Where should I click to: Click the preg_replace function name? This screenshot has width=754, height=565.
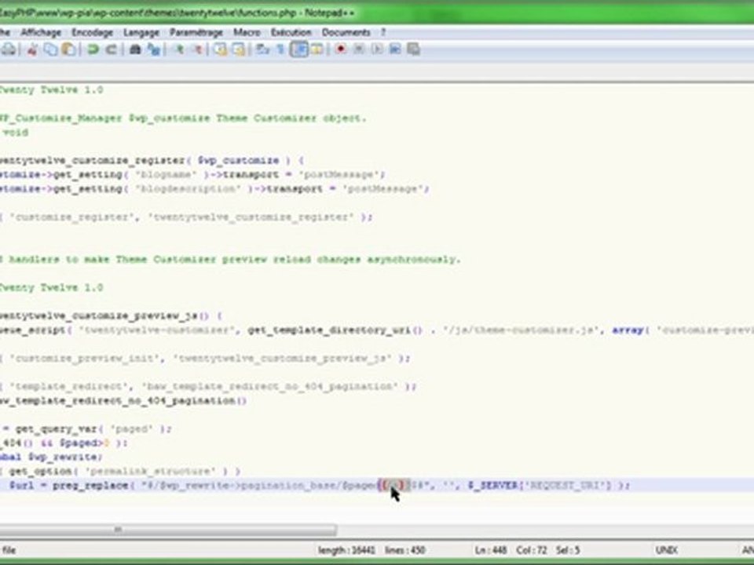point(90,485)
